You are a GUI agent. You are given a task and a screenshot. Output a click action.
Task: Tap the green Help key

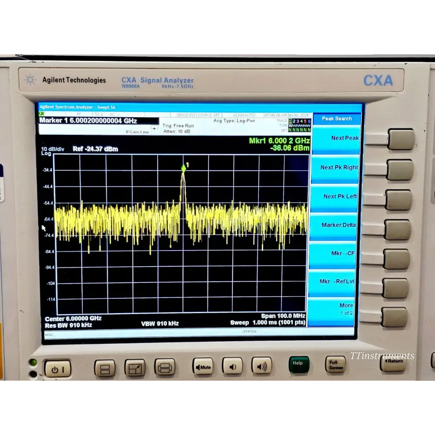click(299, 364)
